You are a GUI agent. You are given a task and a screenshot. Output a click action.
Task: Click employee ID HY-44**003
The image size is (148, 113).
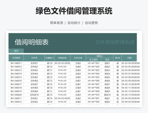[94, 70]
